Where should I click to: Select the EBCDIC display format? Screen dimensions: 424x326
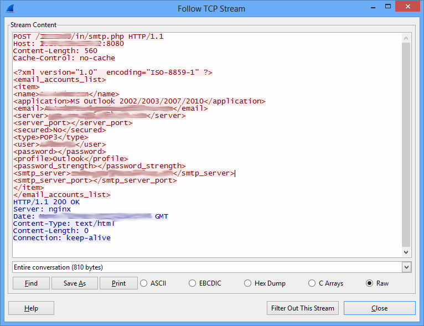205,283
